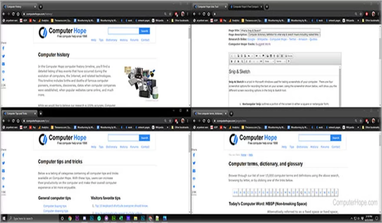Select the Free computer terms dictionary tab
The image size is (382, 223).
pyautogui.click(x=210, y=113)
